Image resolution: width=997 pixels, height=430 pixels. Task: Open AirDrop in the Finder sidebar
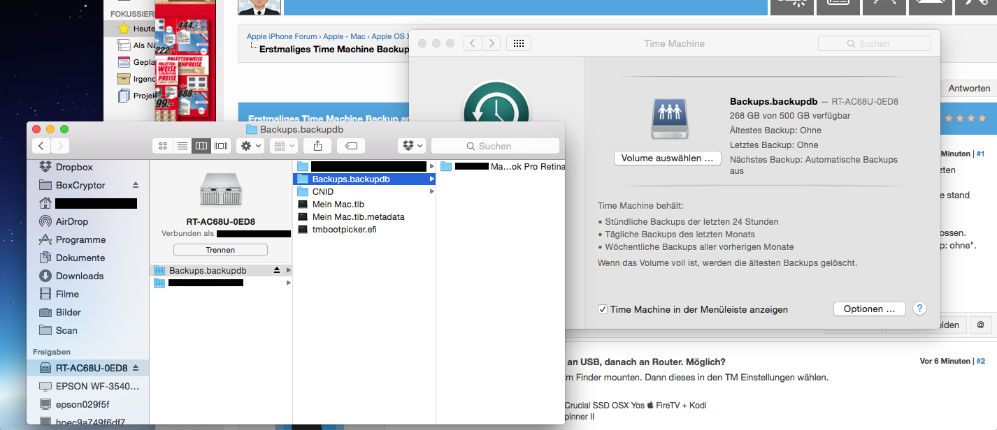tap(72, 221)
